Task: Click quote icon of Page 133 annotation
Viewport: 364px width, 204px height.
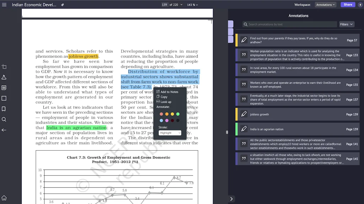Action: 244,55
